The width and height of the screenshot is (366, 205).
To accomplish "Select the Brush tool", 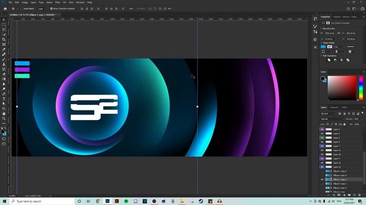I will click(x=4, y=59).
